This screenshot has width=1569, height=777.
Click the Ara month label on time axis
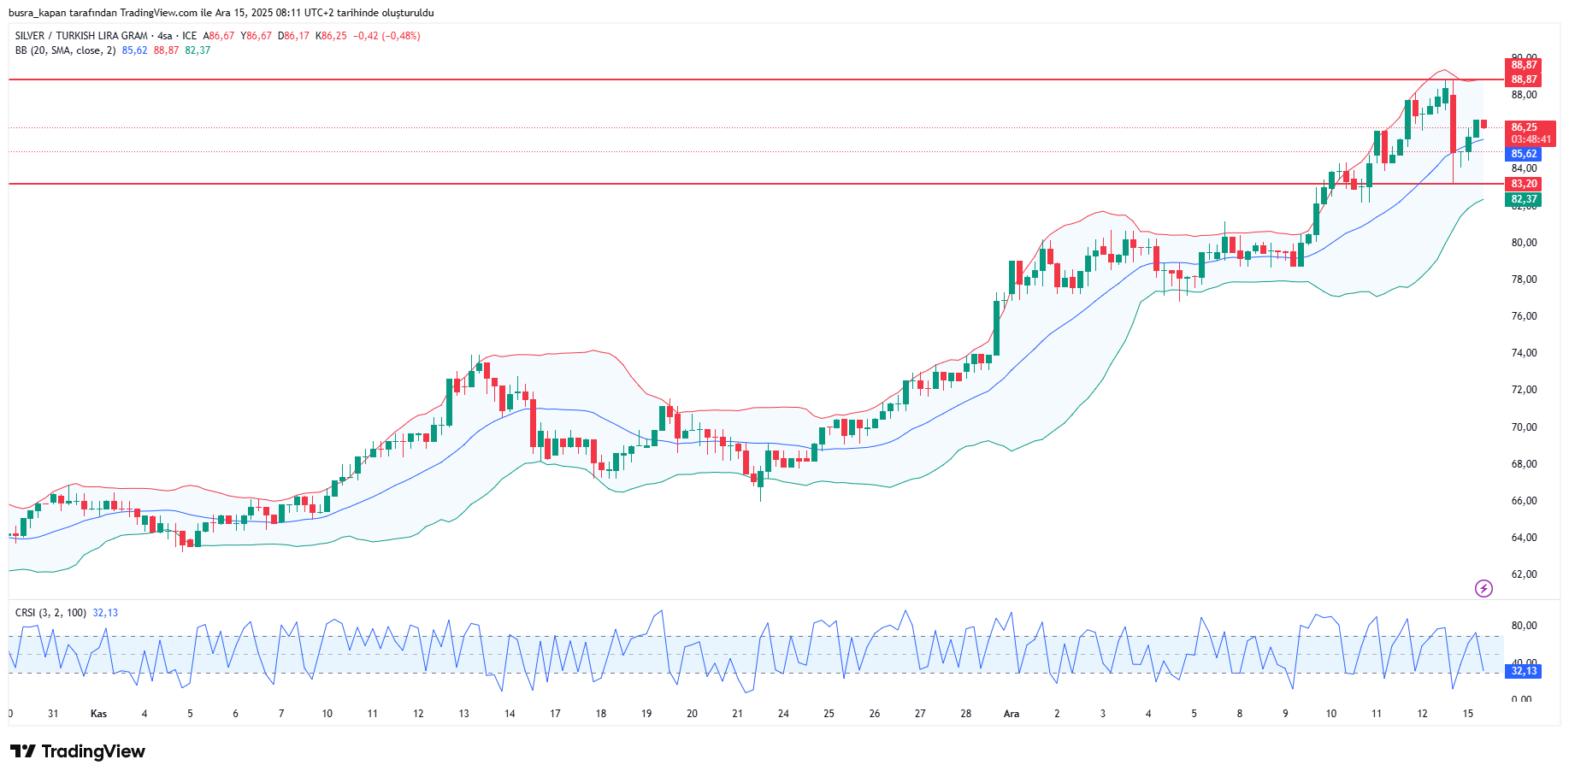tap(1012, 714)
